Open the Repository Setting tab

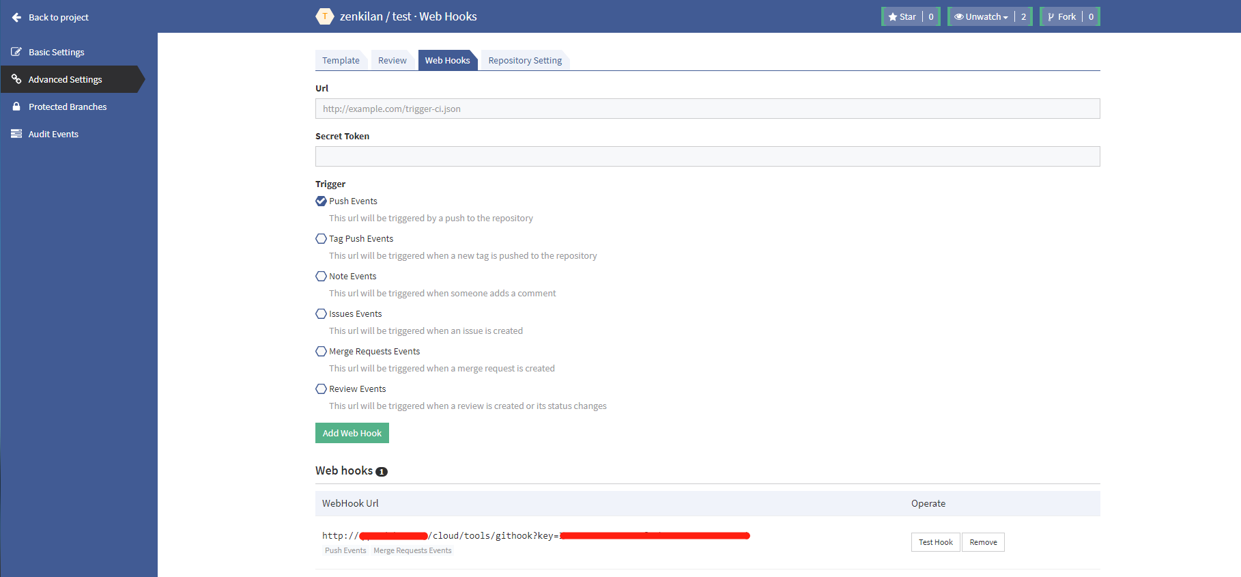click(x=525, y=60)
